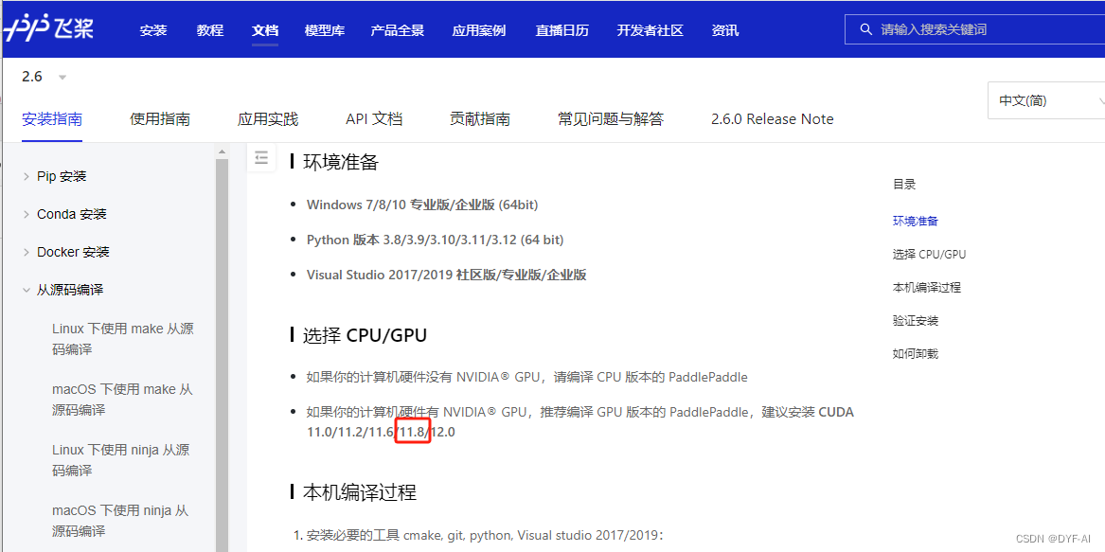Open 直播日历 navigation item
1105x552 pixels.
pos(561,30)
